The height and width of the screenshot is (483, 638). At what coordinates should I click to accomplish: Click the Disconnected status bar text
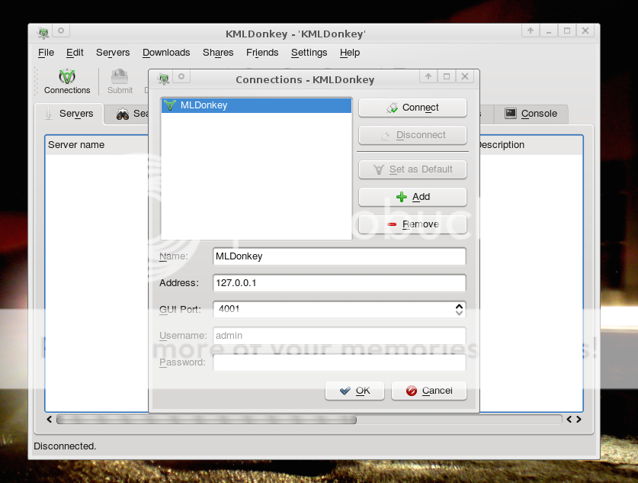coord(65,446)
